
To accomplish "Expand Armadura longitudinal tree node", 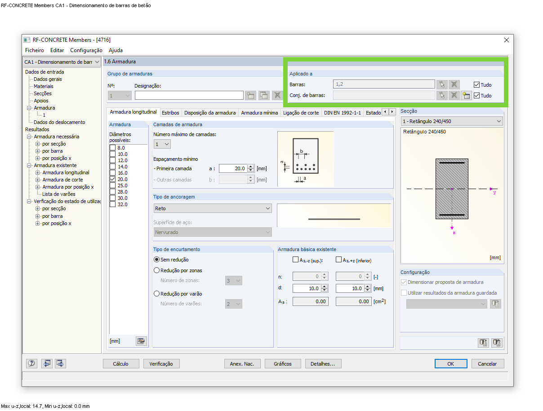I will 37,172.
